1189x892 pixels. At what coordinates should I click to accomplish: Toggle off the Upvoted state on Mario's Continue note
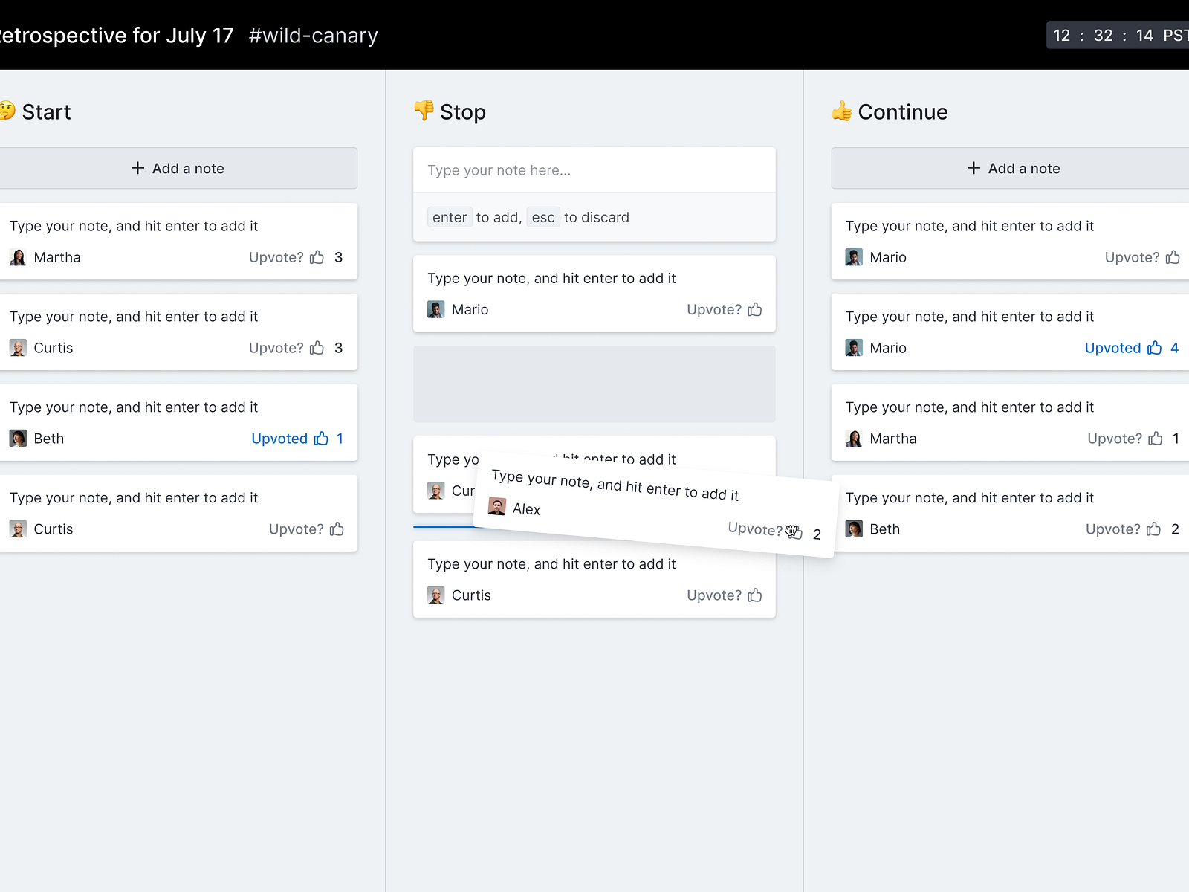point(1113,348)
